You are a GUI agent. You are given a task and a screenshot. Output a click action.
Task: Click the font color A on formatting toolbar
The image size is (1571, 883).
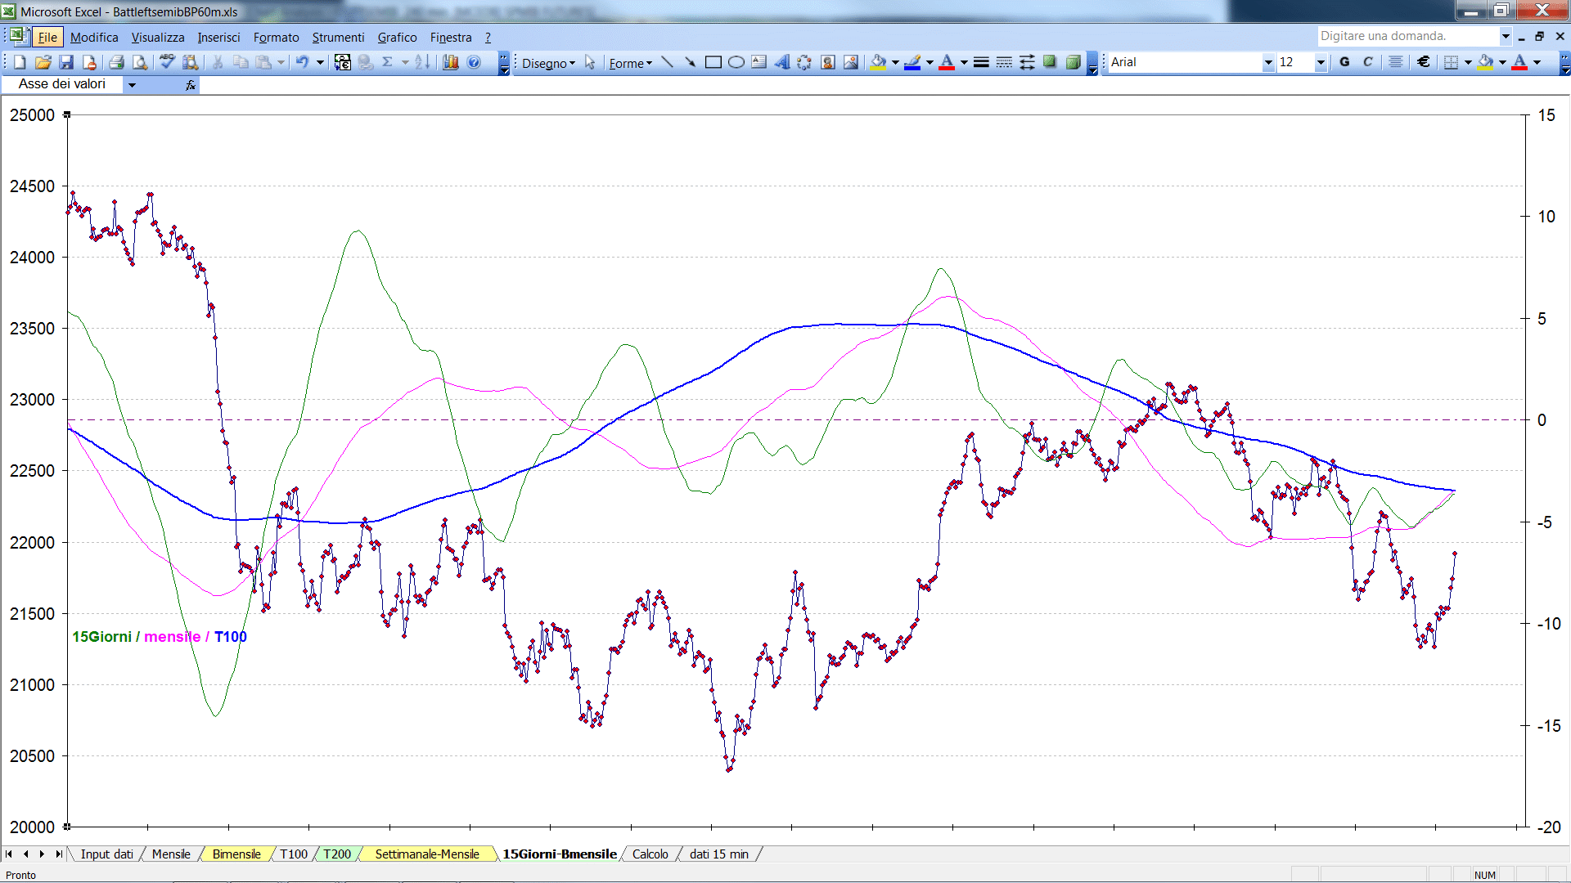[x=1519, y=62]
